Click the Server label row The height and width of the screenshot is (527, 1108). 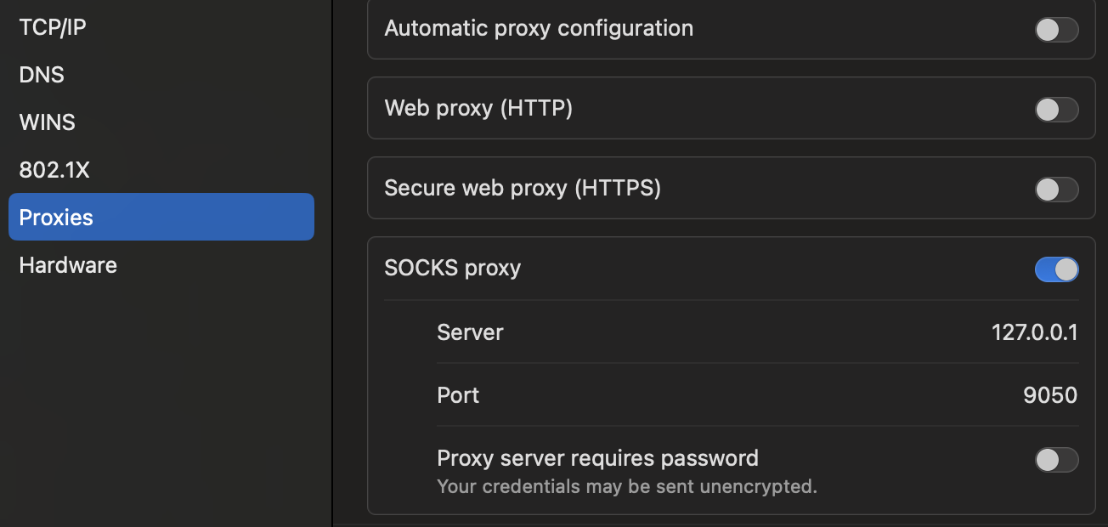470,332
